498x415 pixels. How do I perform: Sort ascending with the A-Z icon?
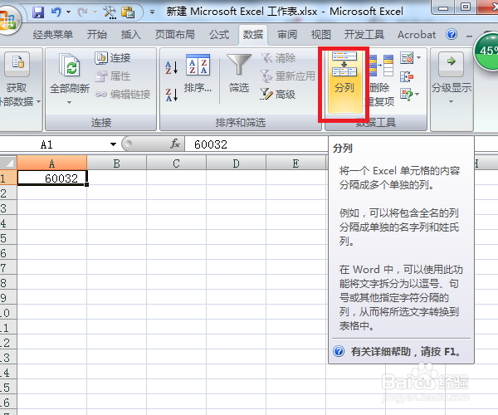point(172,67)
